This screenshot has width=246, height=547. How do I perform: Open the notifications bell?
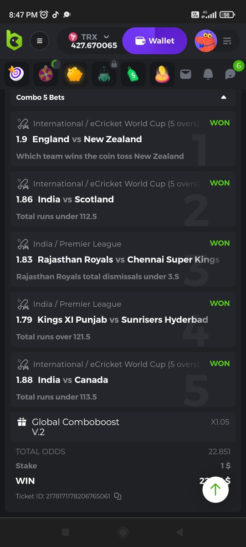pyautogui.click(x=208, y=74)
